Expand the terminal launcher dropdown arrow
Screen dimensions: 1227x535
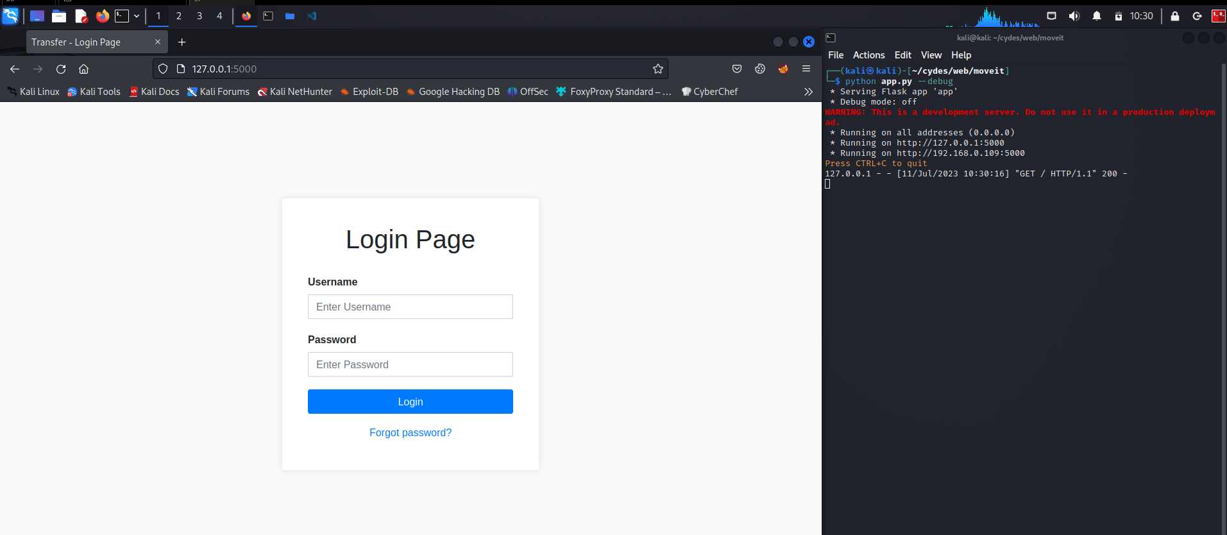tap(137, 16)
